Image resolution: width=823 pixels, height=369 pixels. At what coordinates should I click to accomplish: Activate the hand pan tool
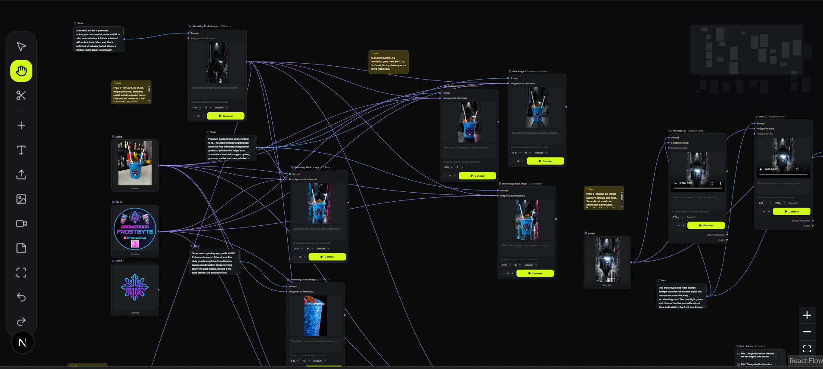pyautogui.click(x=21, y=71)
